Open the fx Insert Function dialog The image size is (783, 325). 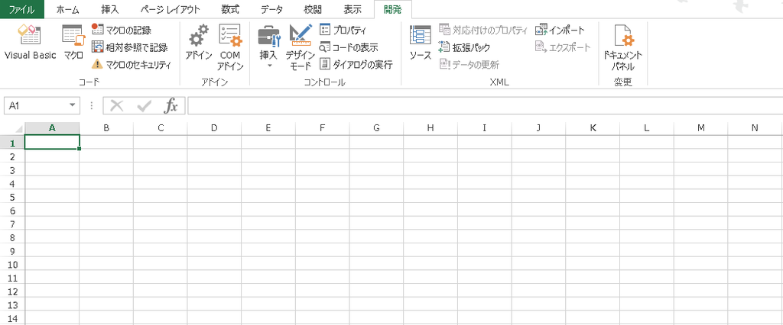click(x=171, y=106)
